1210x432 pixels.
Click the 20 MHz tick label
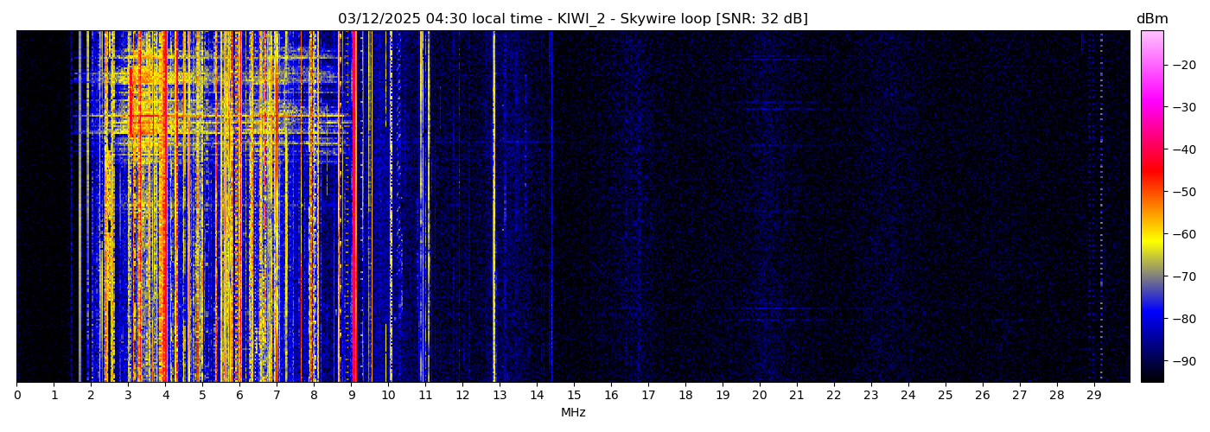click(x=760, y=396)
